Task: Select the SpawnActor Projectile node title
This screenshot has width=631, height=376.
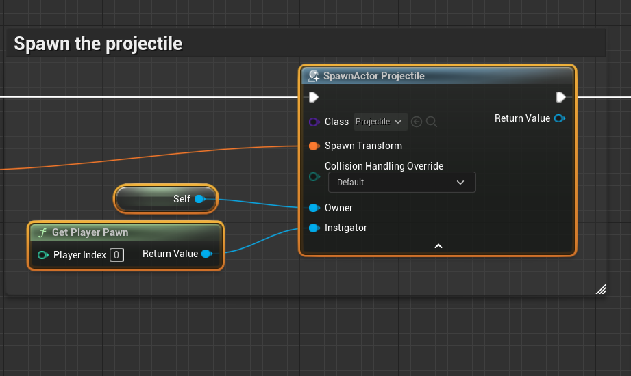Action: pos(374,76)
